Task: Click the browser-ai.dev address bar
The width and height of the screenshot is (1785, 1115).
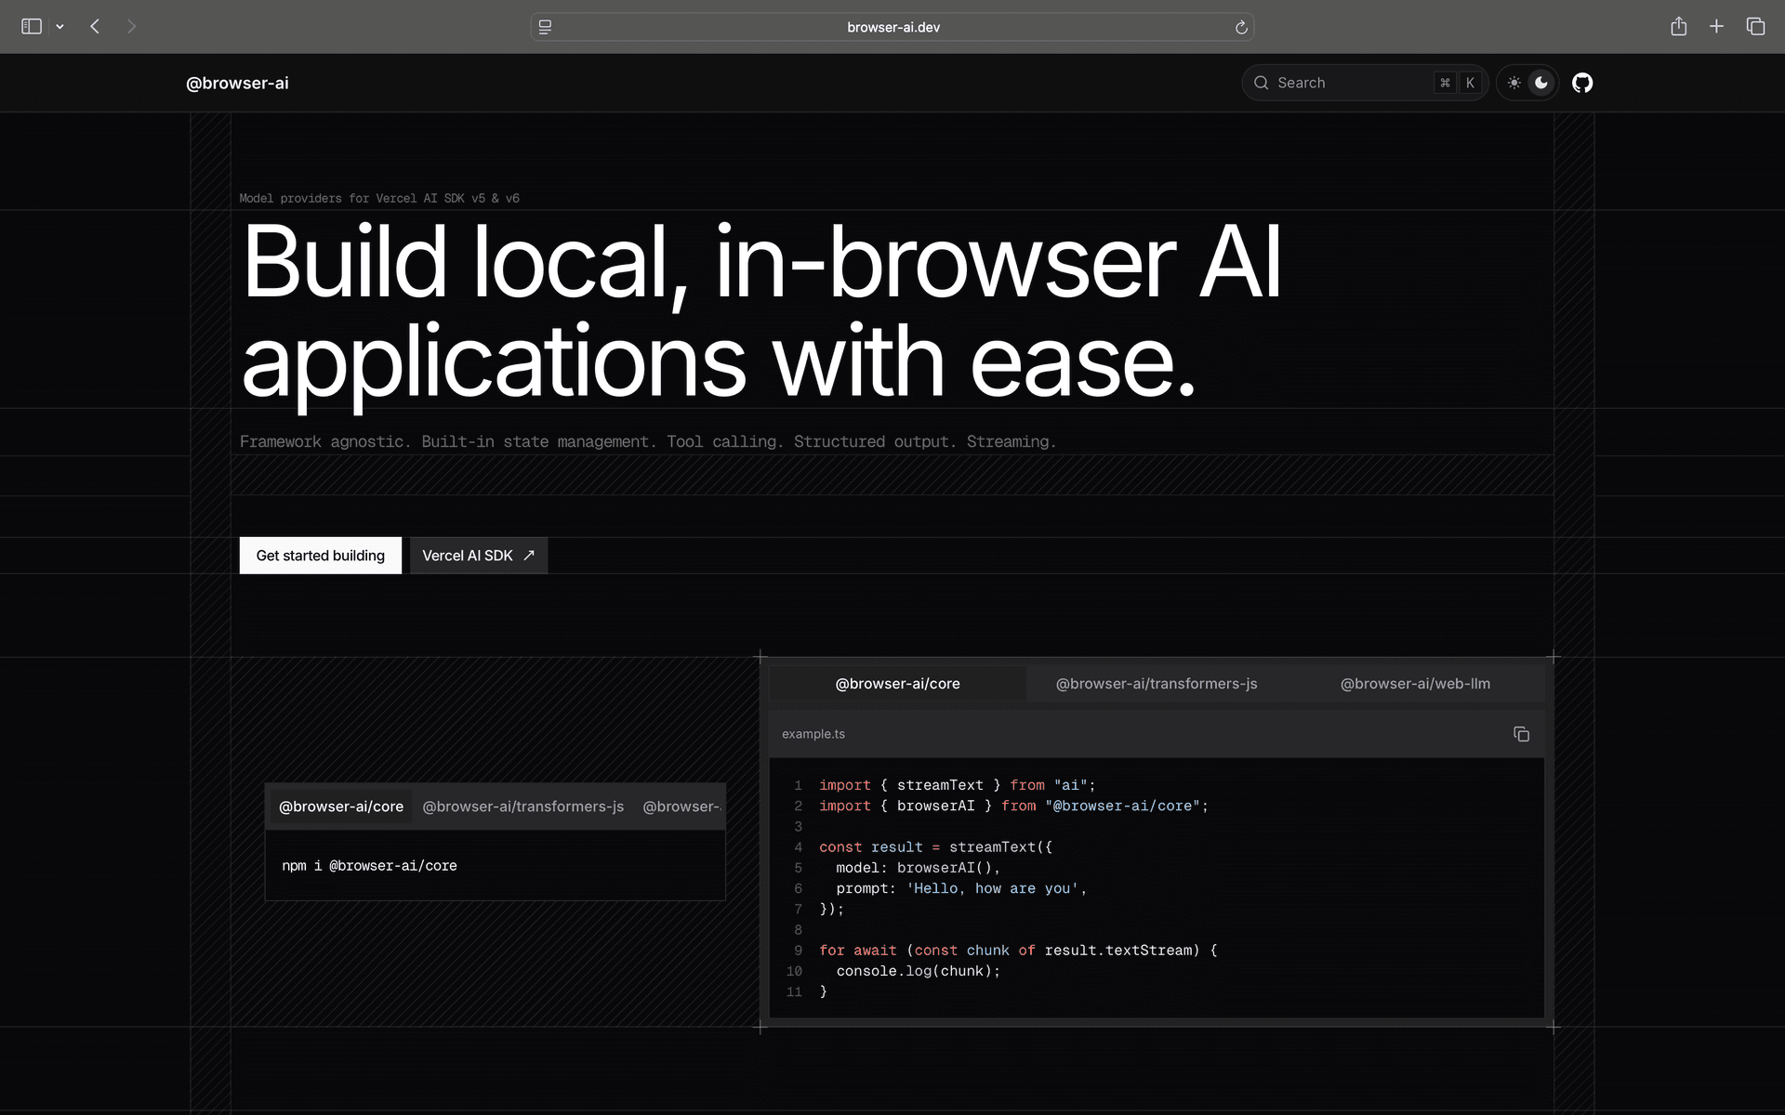Action: click(x=892, y=28)
